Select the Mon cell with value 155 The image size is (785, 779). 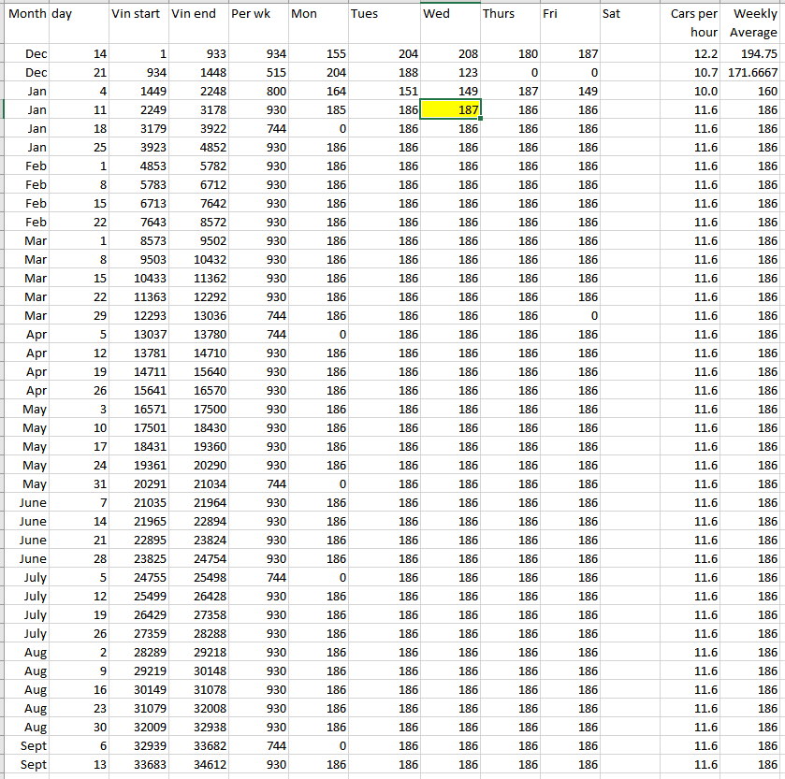point(317,54)
